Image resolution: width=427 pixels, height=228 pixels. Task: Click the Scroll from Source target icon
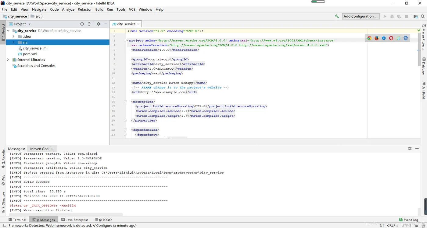click(82, 24)
